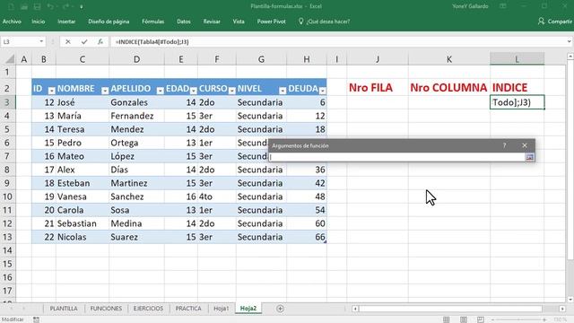Screen dimensions: 574x323
Task: Click the user name YoneY Gallardo
Action: point(470,6)
